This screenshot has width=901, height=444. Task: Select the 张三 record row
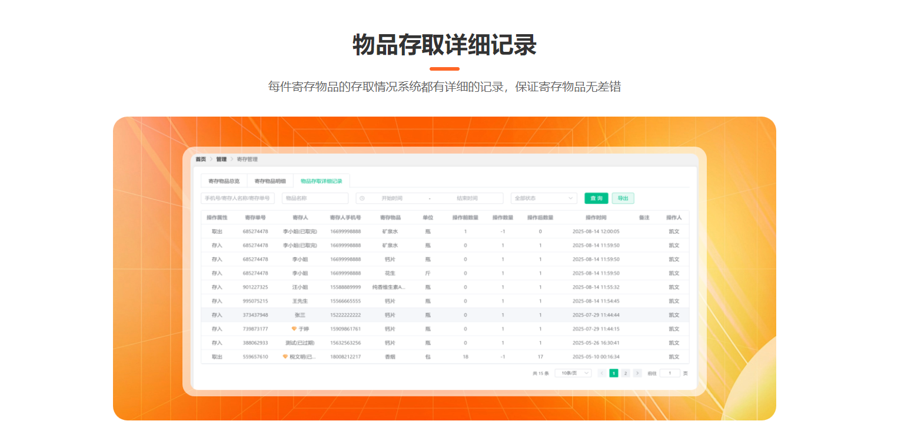pos(412,314)
